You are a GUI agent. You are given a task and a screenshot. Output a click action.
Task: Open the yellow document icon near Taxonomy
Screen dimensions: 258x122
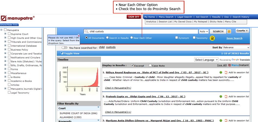[x=212, y=38]
